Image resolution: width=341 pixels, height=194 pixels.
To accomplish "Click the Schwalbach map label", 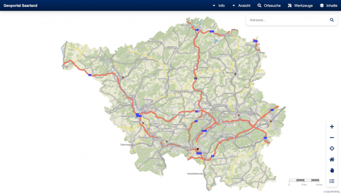I will [164, 129].
